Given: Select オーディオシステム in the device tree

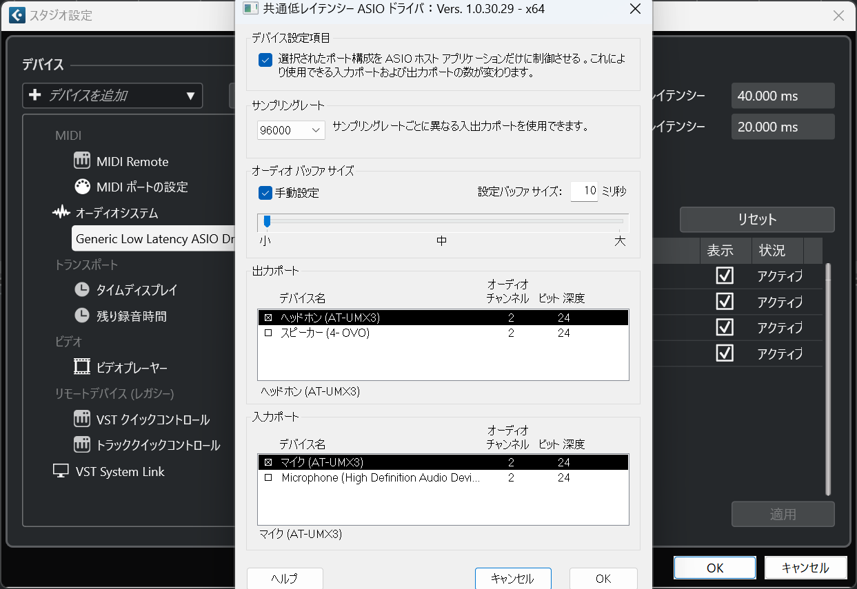Looking at the screenshot, I should tap(105, 213).
